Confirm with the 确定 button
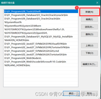This screenshot has height=99, width=101. click(x=71, y=93)
